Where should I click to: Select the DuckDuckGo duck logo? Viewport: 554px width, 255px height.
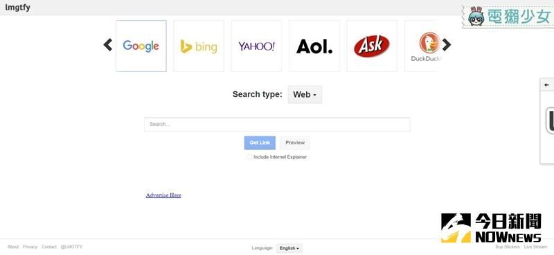coord(429,43)
